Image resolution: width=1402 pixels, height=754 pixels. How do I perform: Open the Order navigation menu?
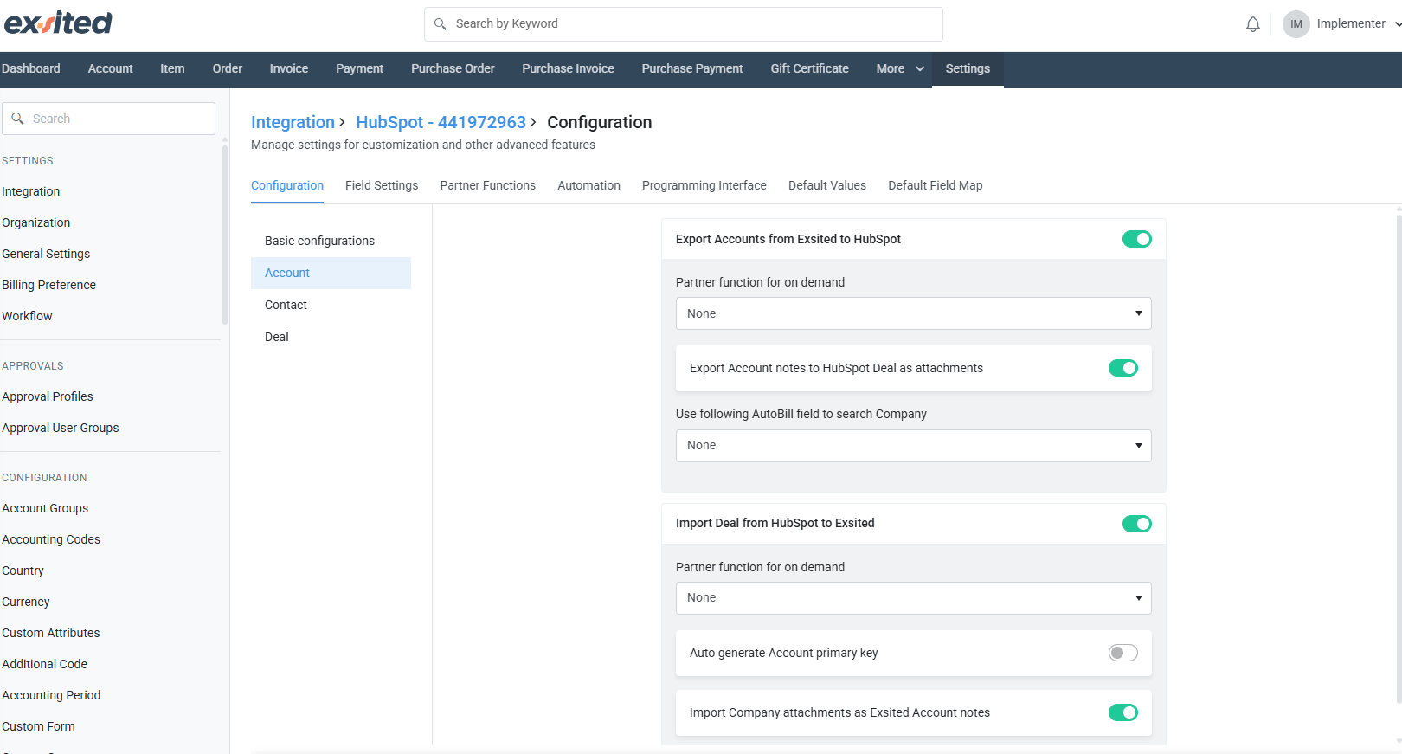228,69
